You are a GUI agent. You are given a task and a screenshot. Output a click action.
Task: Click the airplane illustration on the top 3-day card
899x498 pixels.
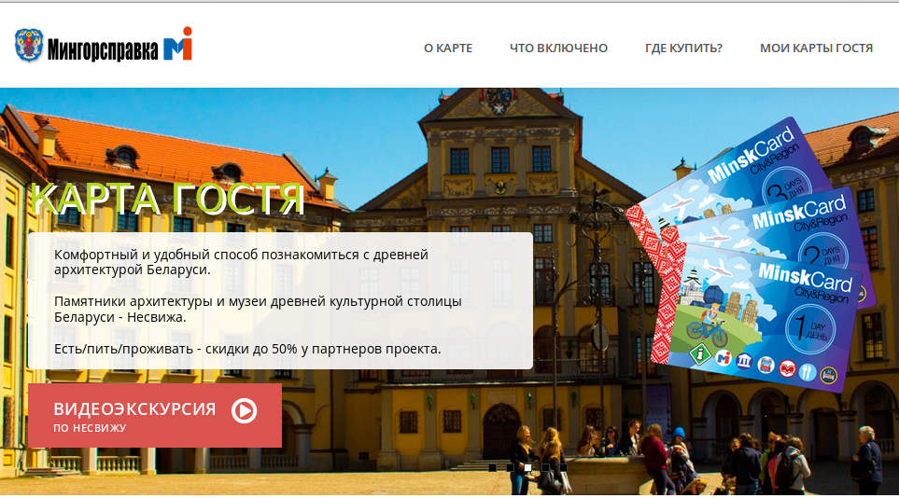(681, 203)
